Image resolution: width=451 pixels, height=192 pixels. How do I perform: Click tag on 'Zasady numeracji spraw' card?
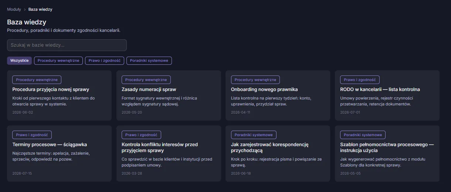pyautogui.click(x=146, y=80)
